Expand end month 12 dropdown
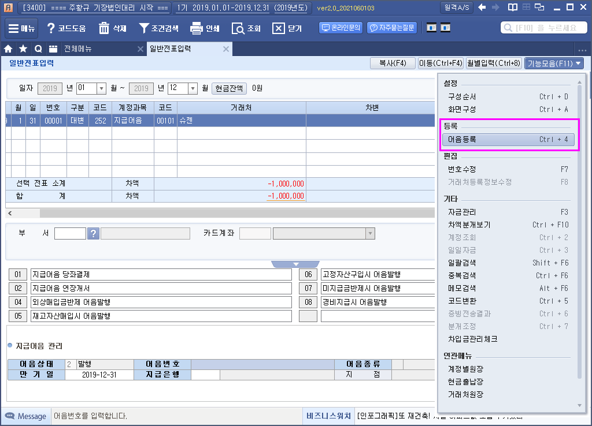 [x=193, y=88]
